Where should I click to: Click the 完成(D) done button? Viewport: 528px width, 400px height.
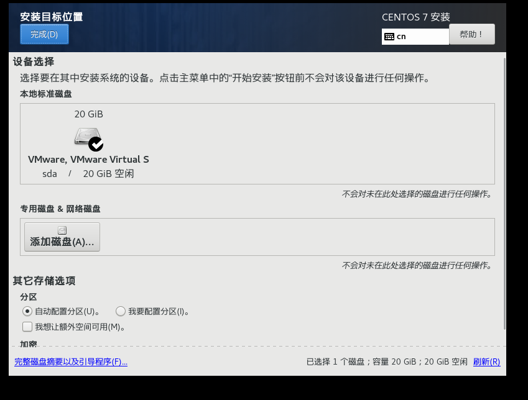coord(44,34)
